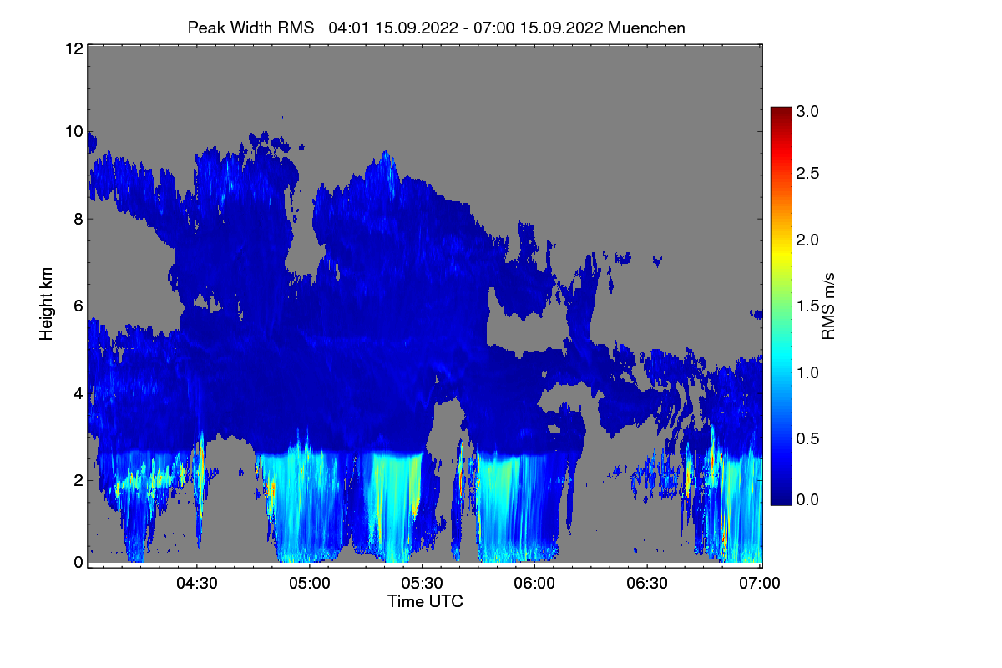Click the 'Height km' y-axis label

click(x=45, y=303)
